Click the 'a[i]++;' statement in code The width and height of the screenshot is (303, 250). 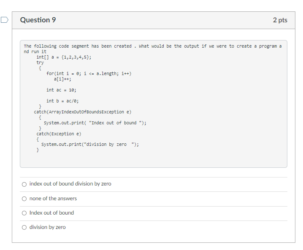pos(62,79)
